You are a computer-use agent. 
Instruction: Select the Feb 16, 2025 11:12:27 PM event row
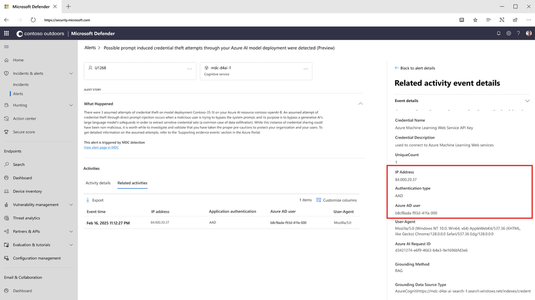221,222
